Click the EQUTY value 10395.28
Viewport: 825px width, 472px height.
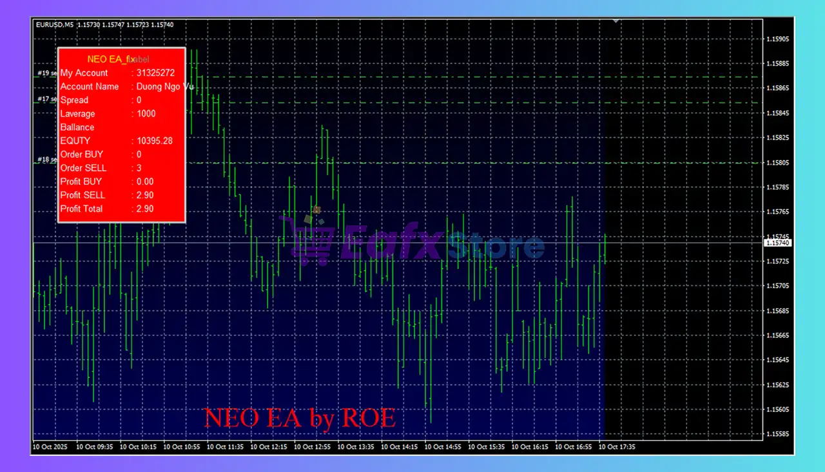pyautogui.click(x=154, y=140)
